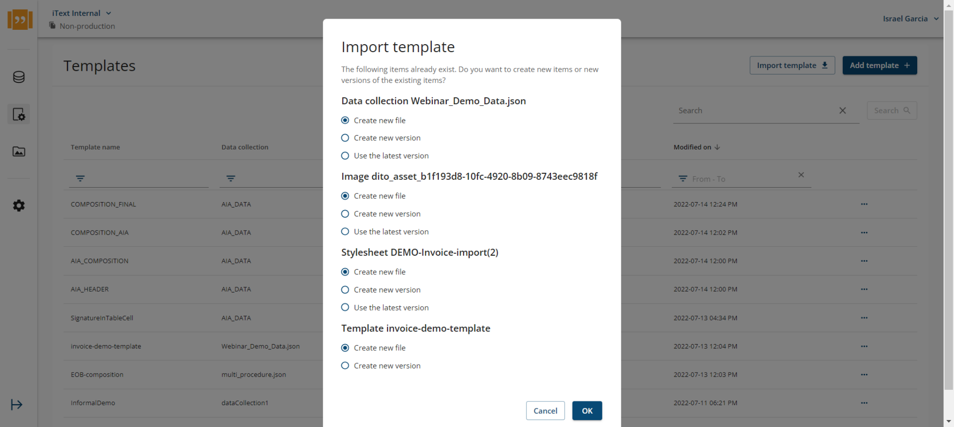
Task: Toggle the Modified on sort order
Action: [x=717, y=147]
